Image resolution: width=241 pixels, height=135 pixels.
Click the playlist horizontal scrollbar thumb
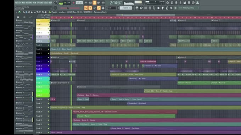click(x=145, y=15)
